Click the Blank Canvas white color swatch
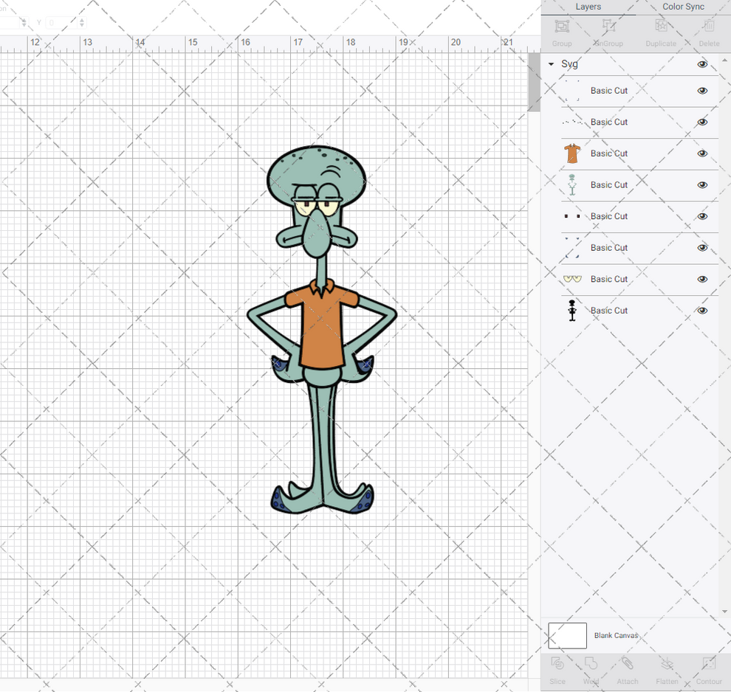 (566, 635)
